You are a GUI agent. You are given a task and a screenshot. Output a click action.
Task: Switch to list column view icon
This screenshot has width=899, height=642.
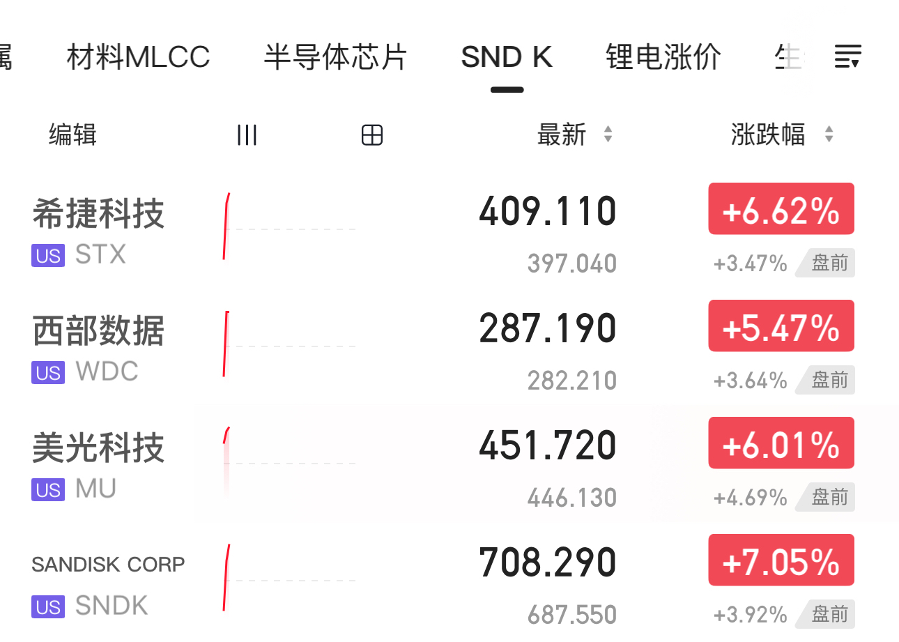tap(247, 135)
